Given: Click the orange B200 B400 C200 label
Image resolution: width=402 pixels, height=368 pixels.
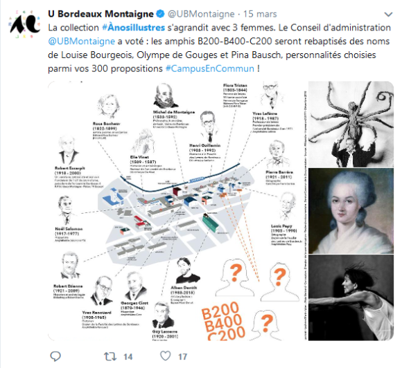Looking at the screenshot, I should click(223, 321).
